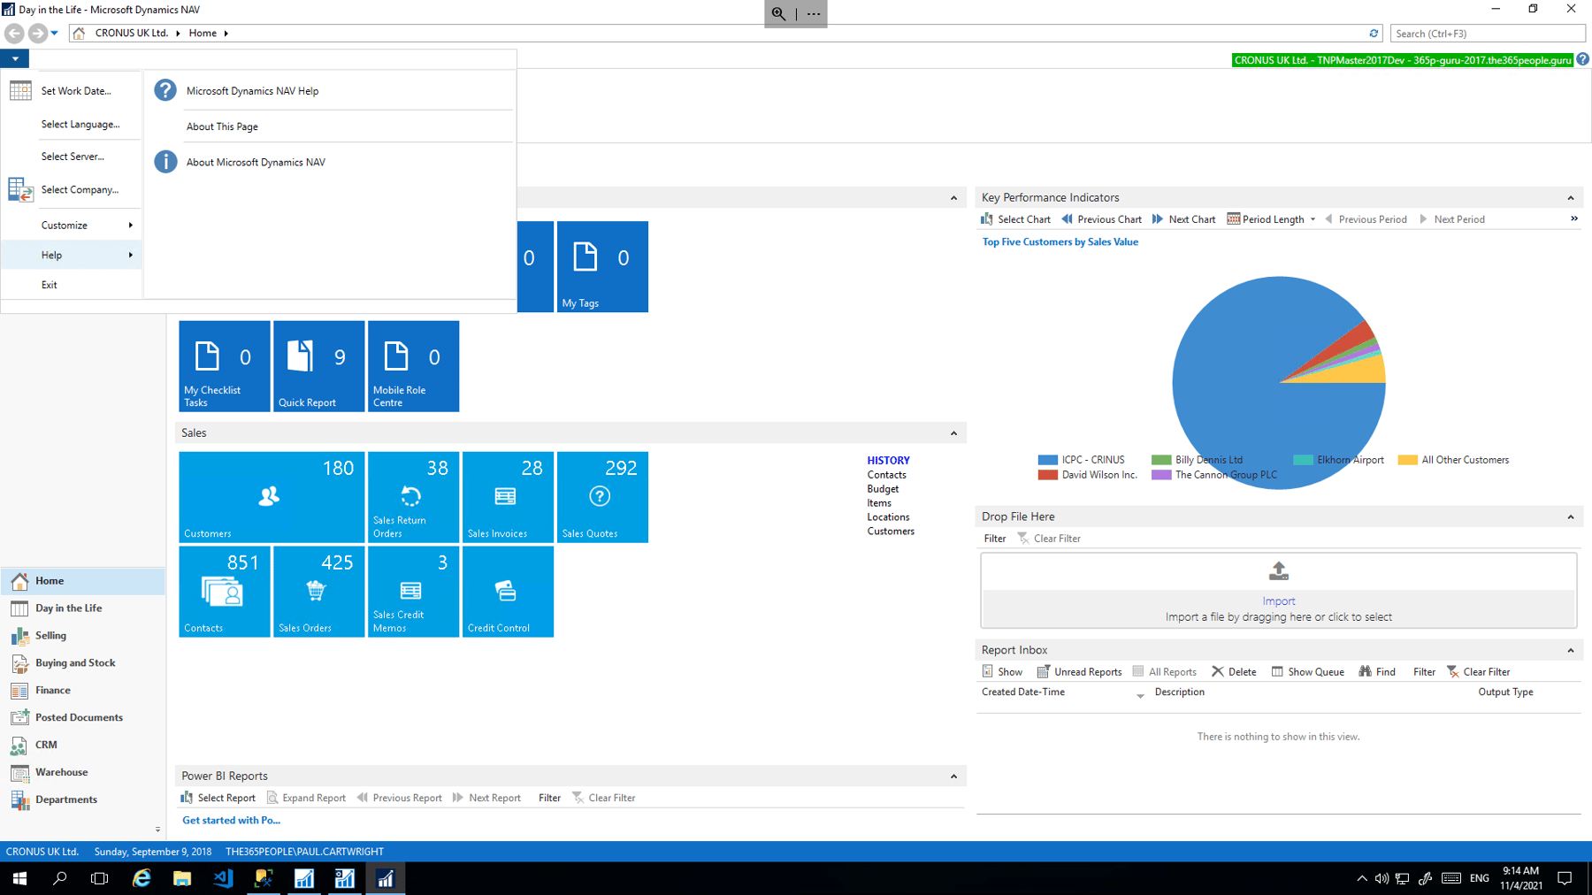Click the refresh icon in the address bar
The height and width of the screenshot is (895, 1592).
tap(1374, 33)
